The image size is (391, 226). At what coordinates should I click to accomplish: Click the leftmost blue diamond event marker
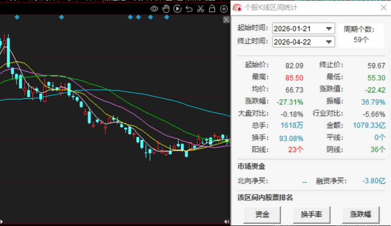coord(17,17)
